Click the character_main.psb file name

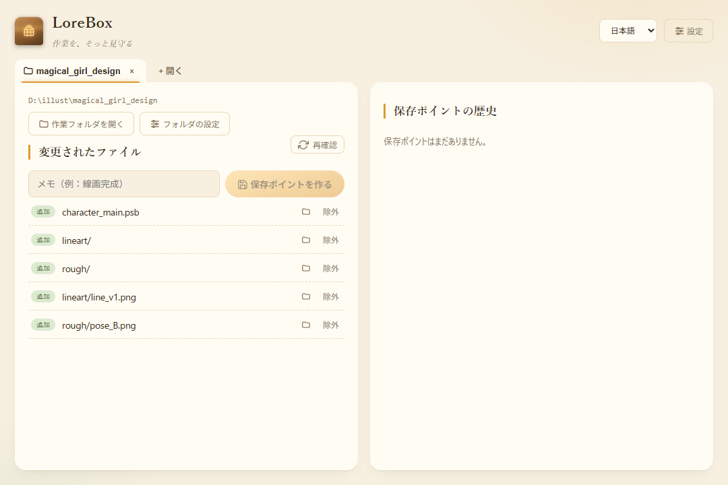100,212
